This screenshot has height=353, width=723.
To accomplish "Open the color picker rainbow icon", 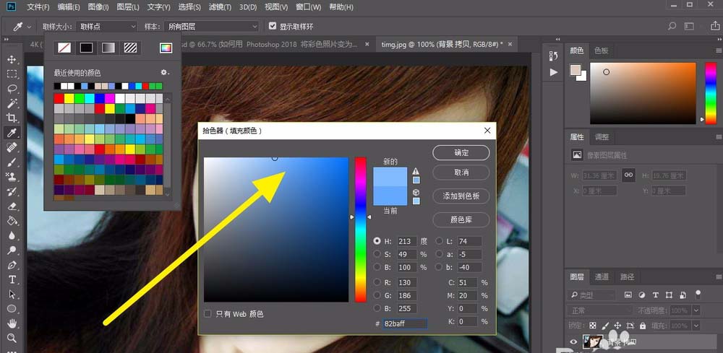I will tap(166, 48).
